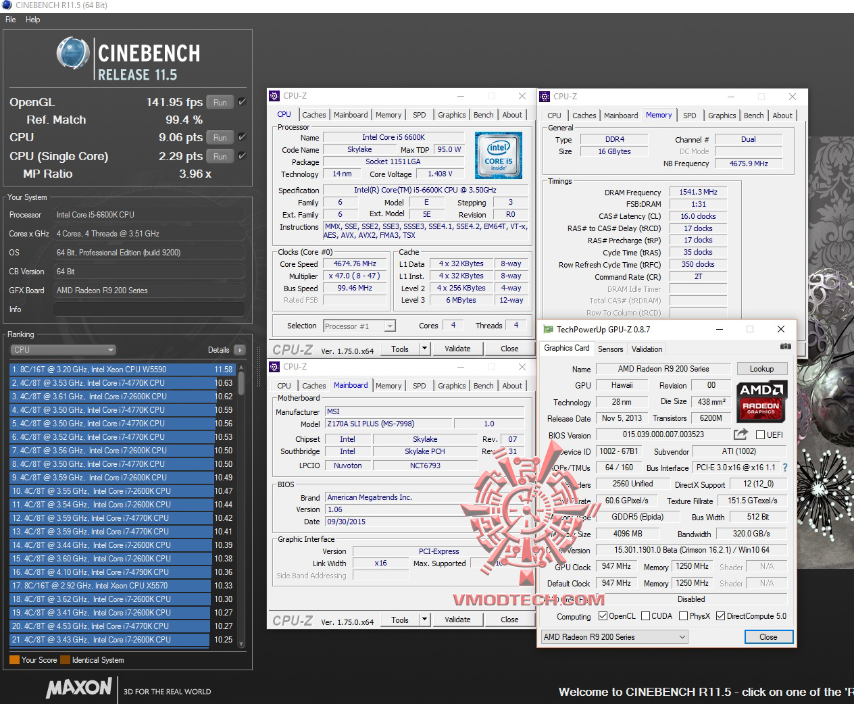The width and height of the screenshot is (854, 704).
Task: Click the Processor Intel Core i5-6600K field
Action: pos(149,215)
